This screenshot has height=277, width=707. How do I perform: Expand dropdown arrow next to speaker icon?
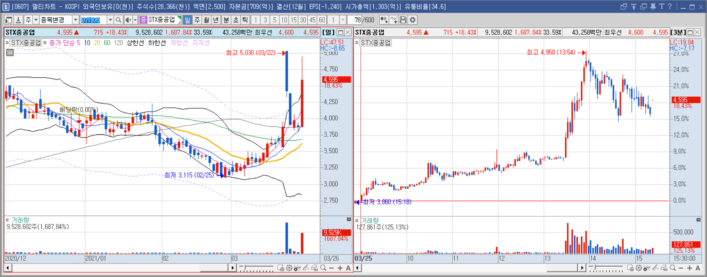pyautogui.click(x=135, y=20)
